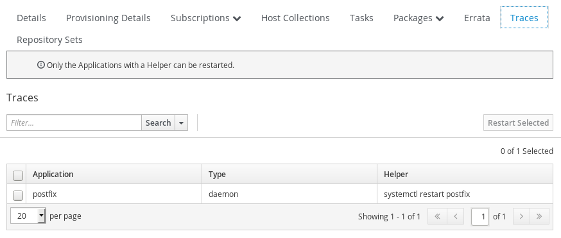Check the postfix row checkbox
The width and height of the screenshot is (561, 238).
coord(17,196)
